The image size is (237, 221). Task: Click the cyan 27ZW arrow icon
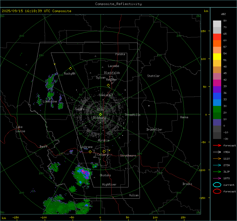(217, 165)
